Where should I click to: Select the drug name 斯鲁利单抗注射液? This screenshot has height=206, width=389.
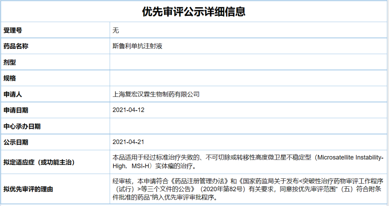(137, 46)
